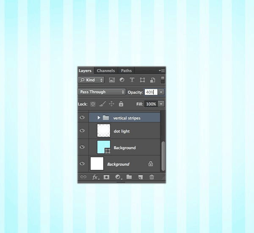Select the vertical stripes group name
The image size is (254, 233).
(x=127, y=118)
